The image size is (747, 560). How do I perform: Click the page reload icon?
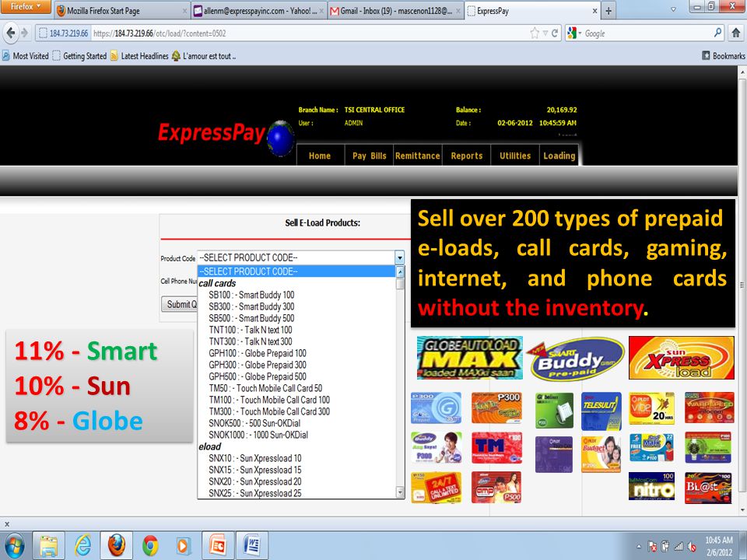tap(555, 33)
